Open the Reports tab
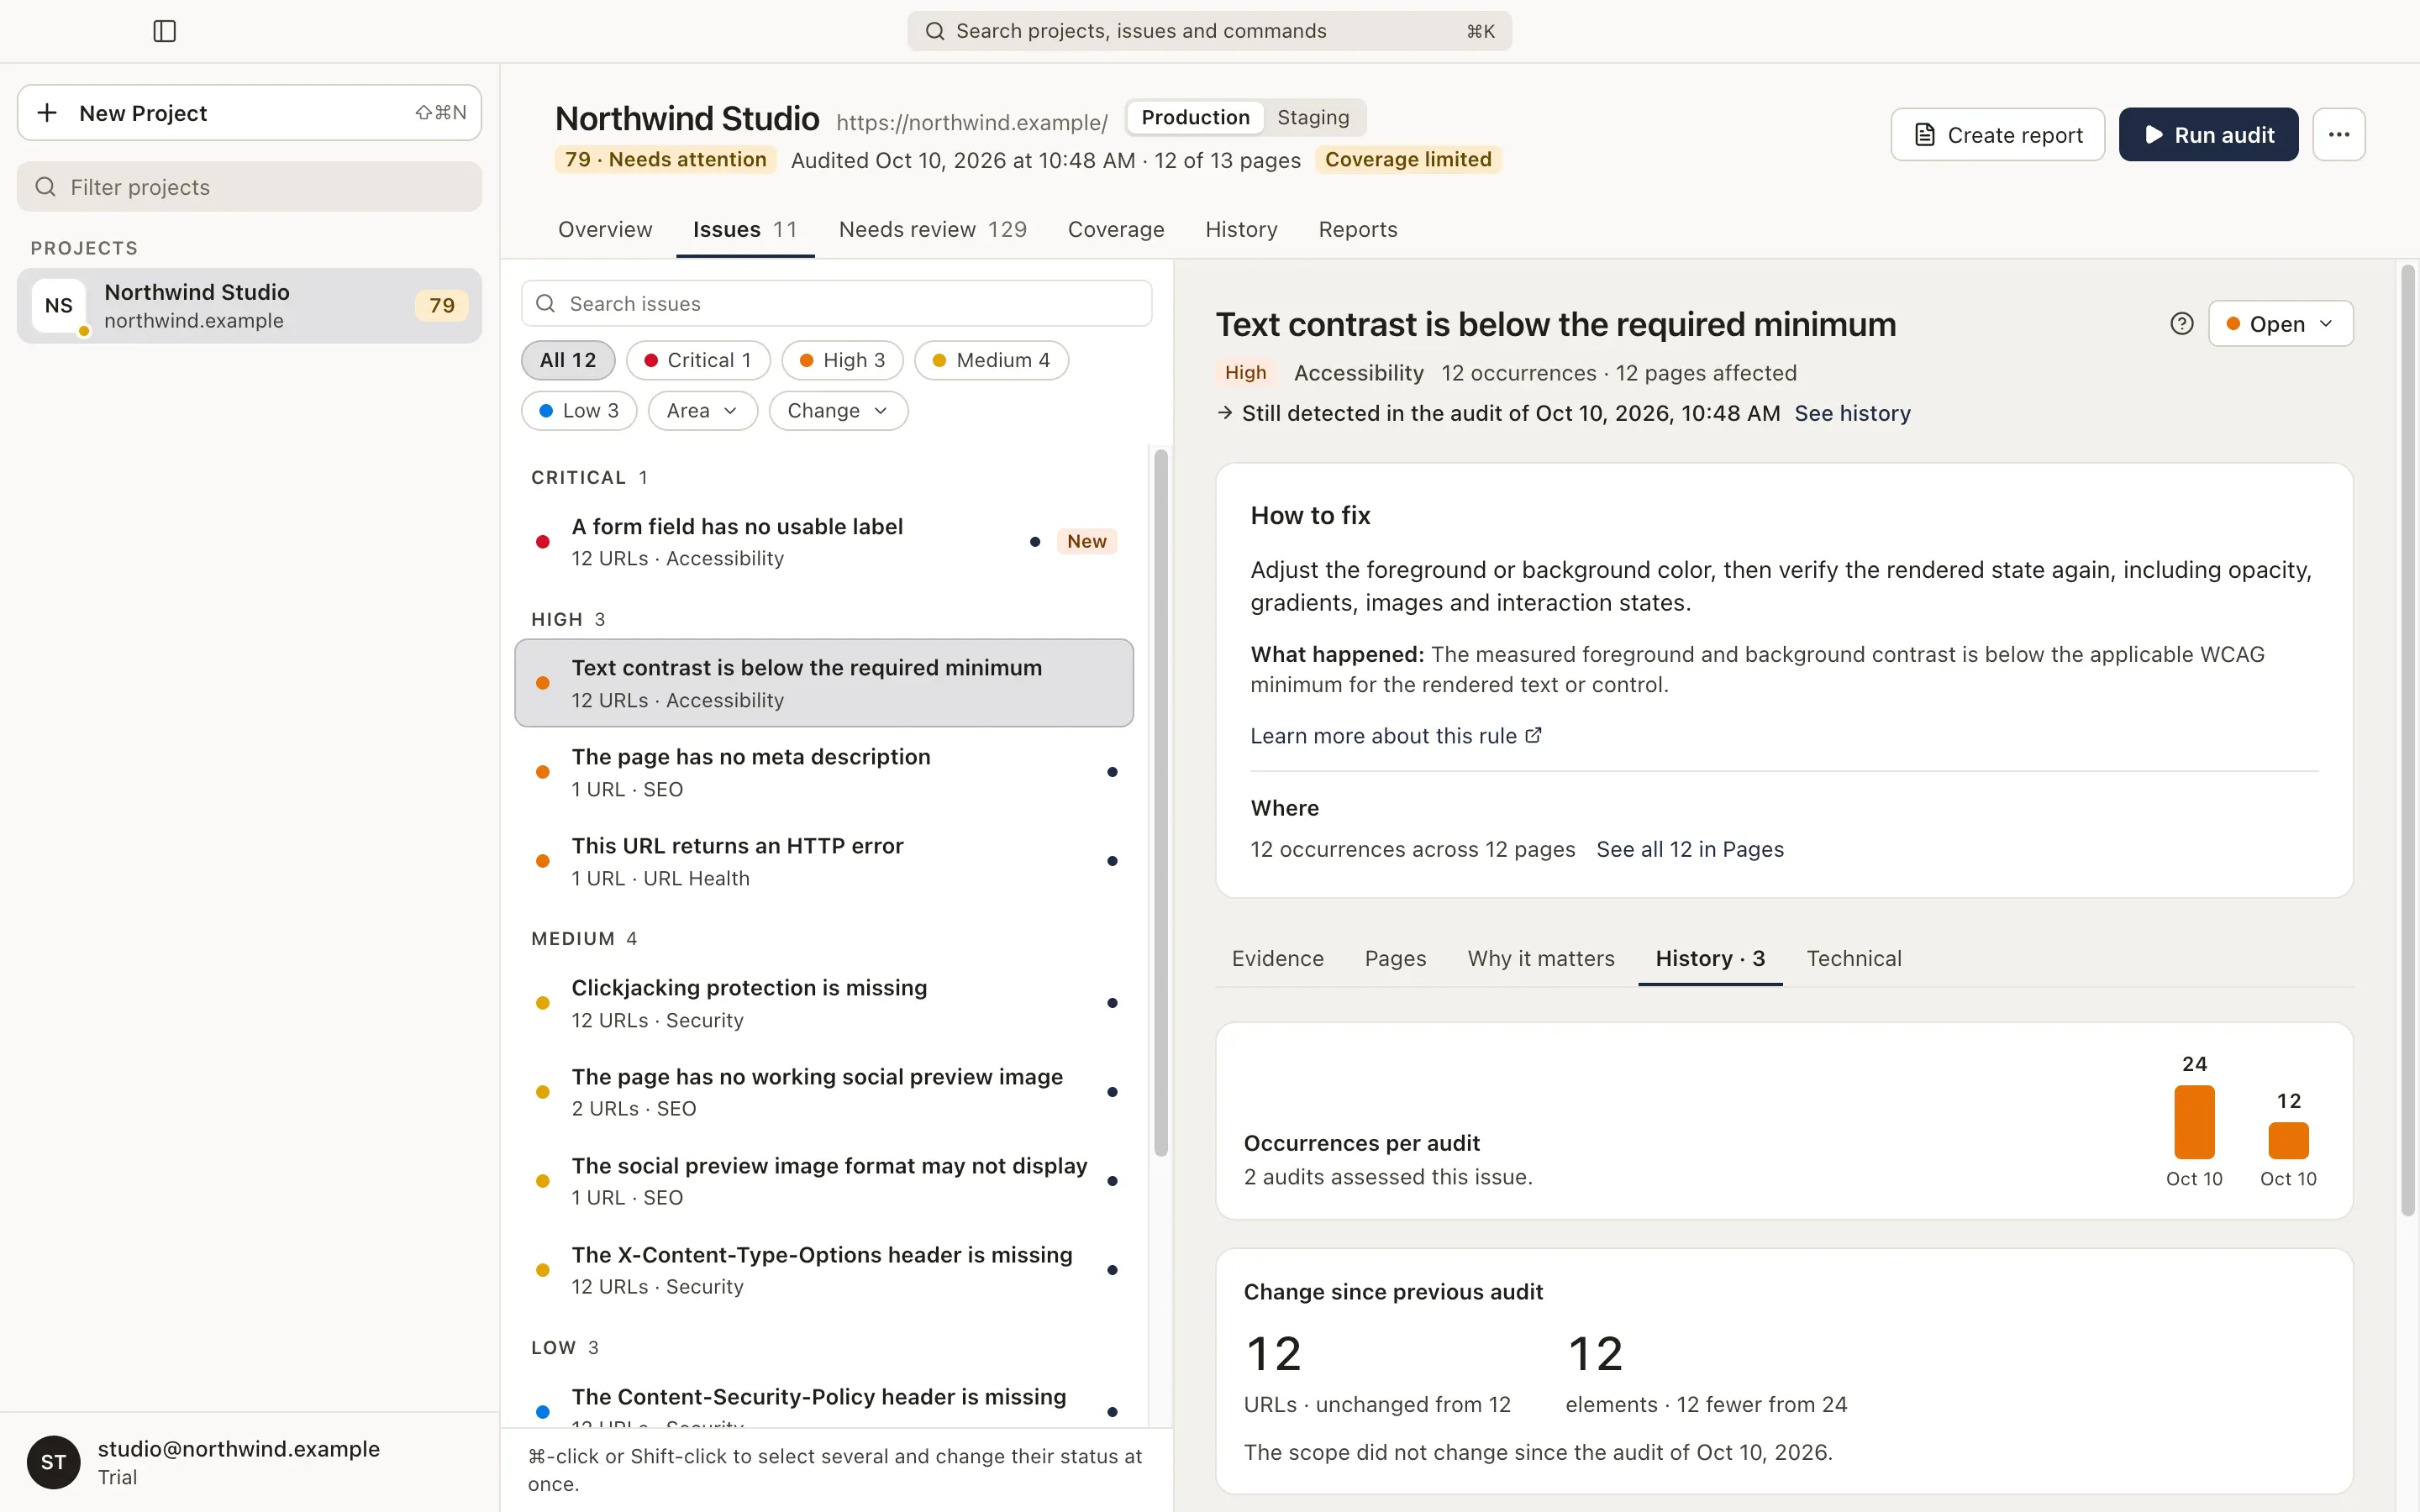Image resolution: width=2420 pixels, height=1512 pixels. pos(1357,229)
